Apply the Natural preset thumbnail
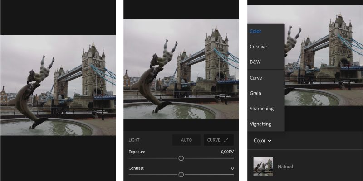The height and width of the screenshot is (181, 363). [263, 167]
